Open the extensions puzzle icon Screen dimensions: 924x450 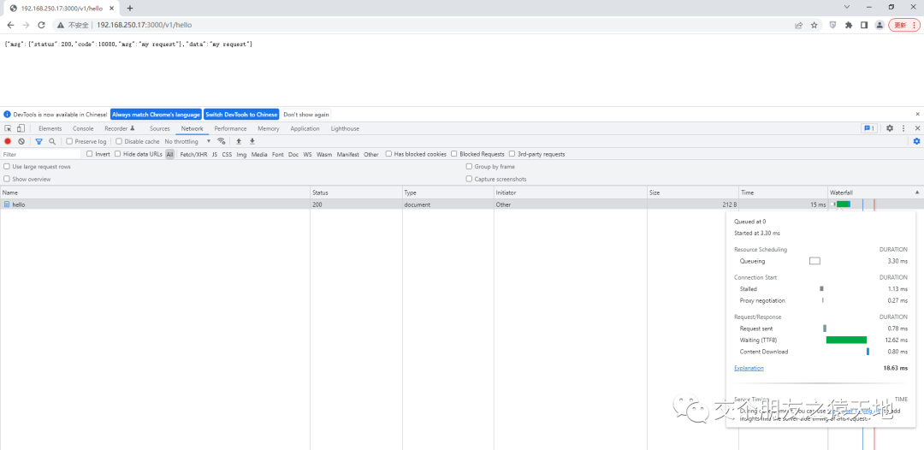(x=849, y=26)
